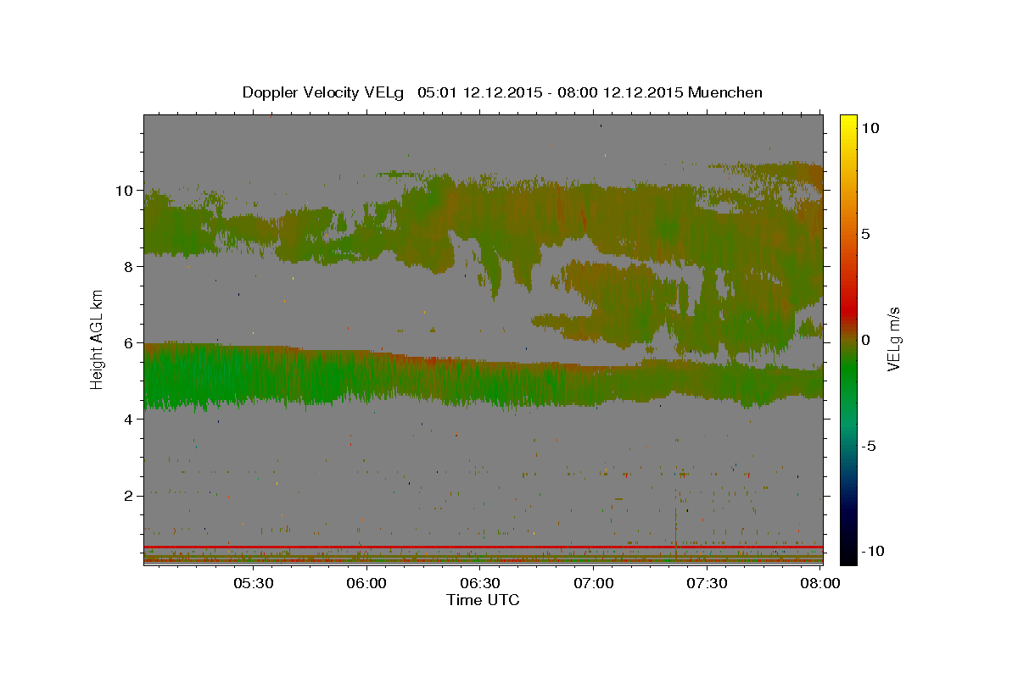Screen dimensions: 1018x678
Task: Click the 'VELg m/s' colorbar label
Action: [893, 338]
